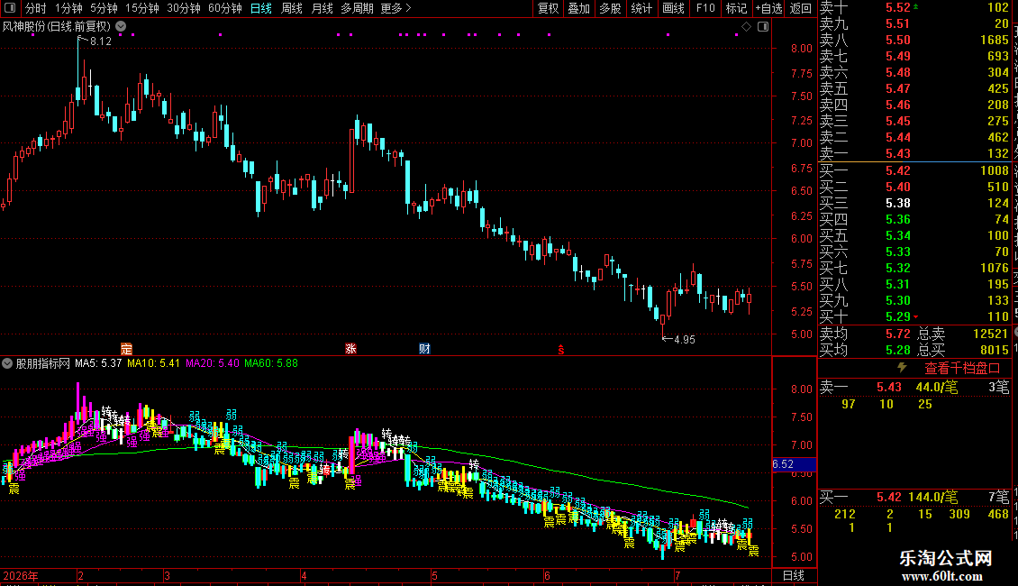Click the 标记 mark button
Image resolution: width=1018 pixels, height=586 pixels.
[736, 8]
